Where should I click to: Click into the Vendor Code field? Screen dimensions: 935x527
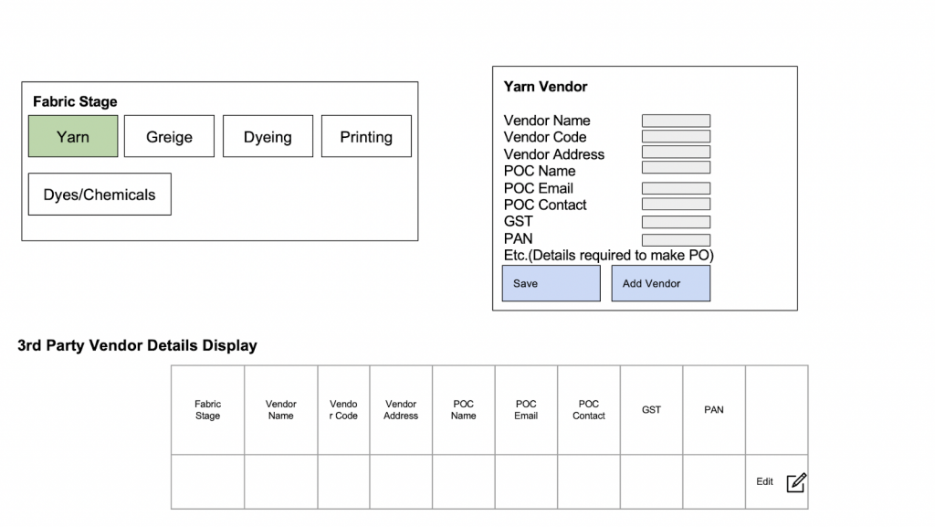click(x=676, y=137)
